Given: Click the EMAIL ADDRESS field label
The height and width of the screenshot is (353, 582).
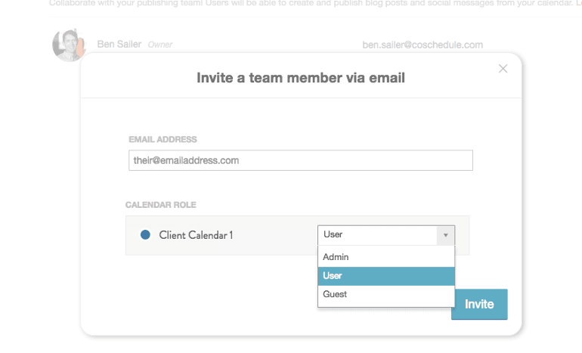Looking at the screenshot, I should (163, 140).
